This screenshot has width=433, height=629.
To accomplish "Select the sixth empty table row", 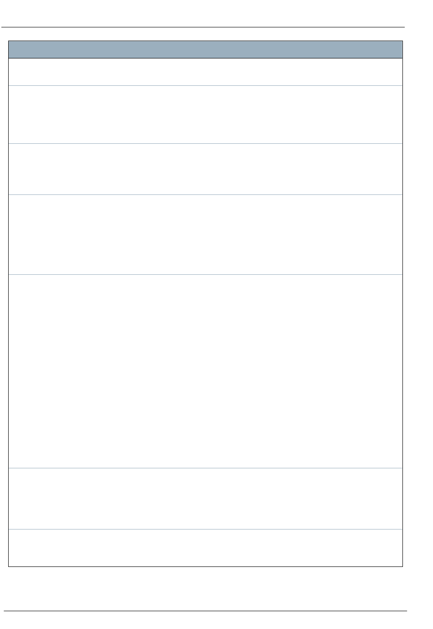I will (206, 498).
